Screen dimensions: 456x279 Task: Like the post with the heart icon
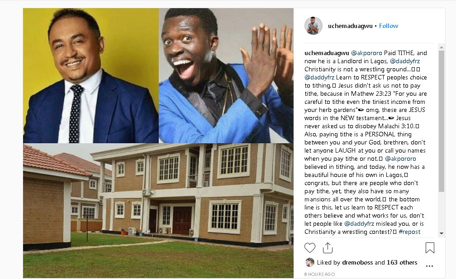point(310,248)
